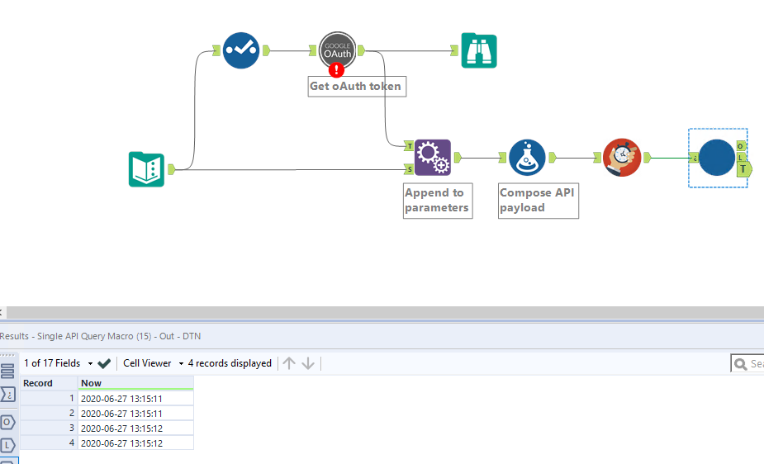
Task: Click the S input anchor of Append tool
Action: (x=410, y=169)
